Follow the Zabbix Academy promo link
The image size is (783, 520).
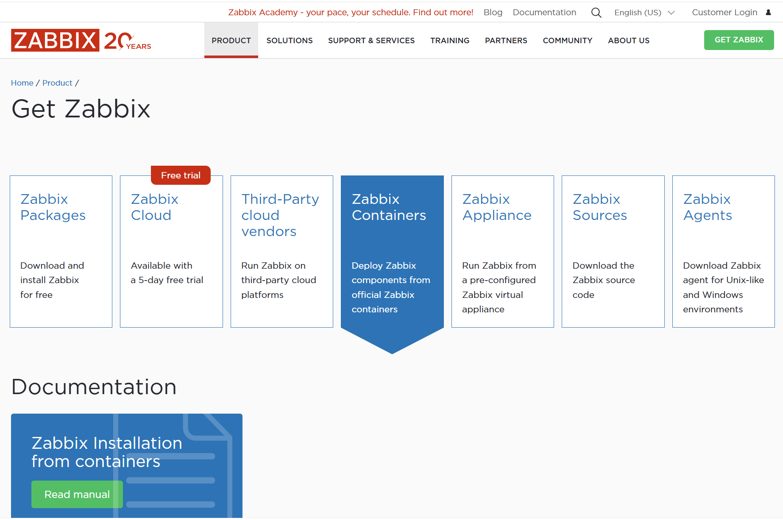351,12
